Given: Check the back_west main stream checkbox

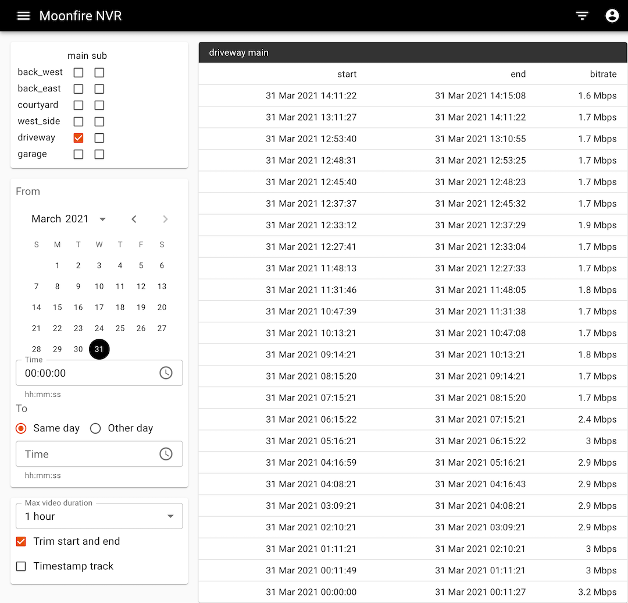Looking at the screenshot, I should click(78, 72).
